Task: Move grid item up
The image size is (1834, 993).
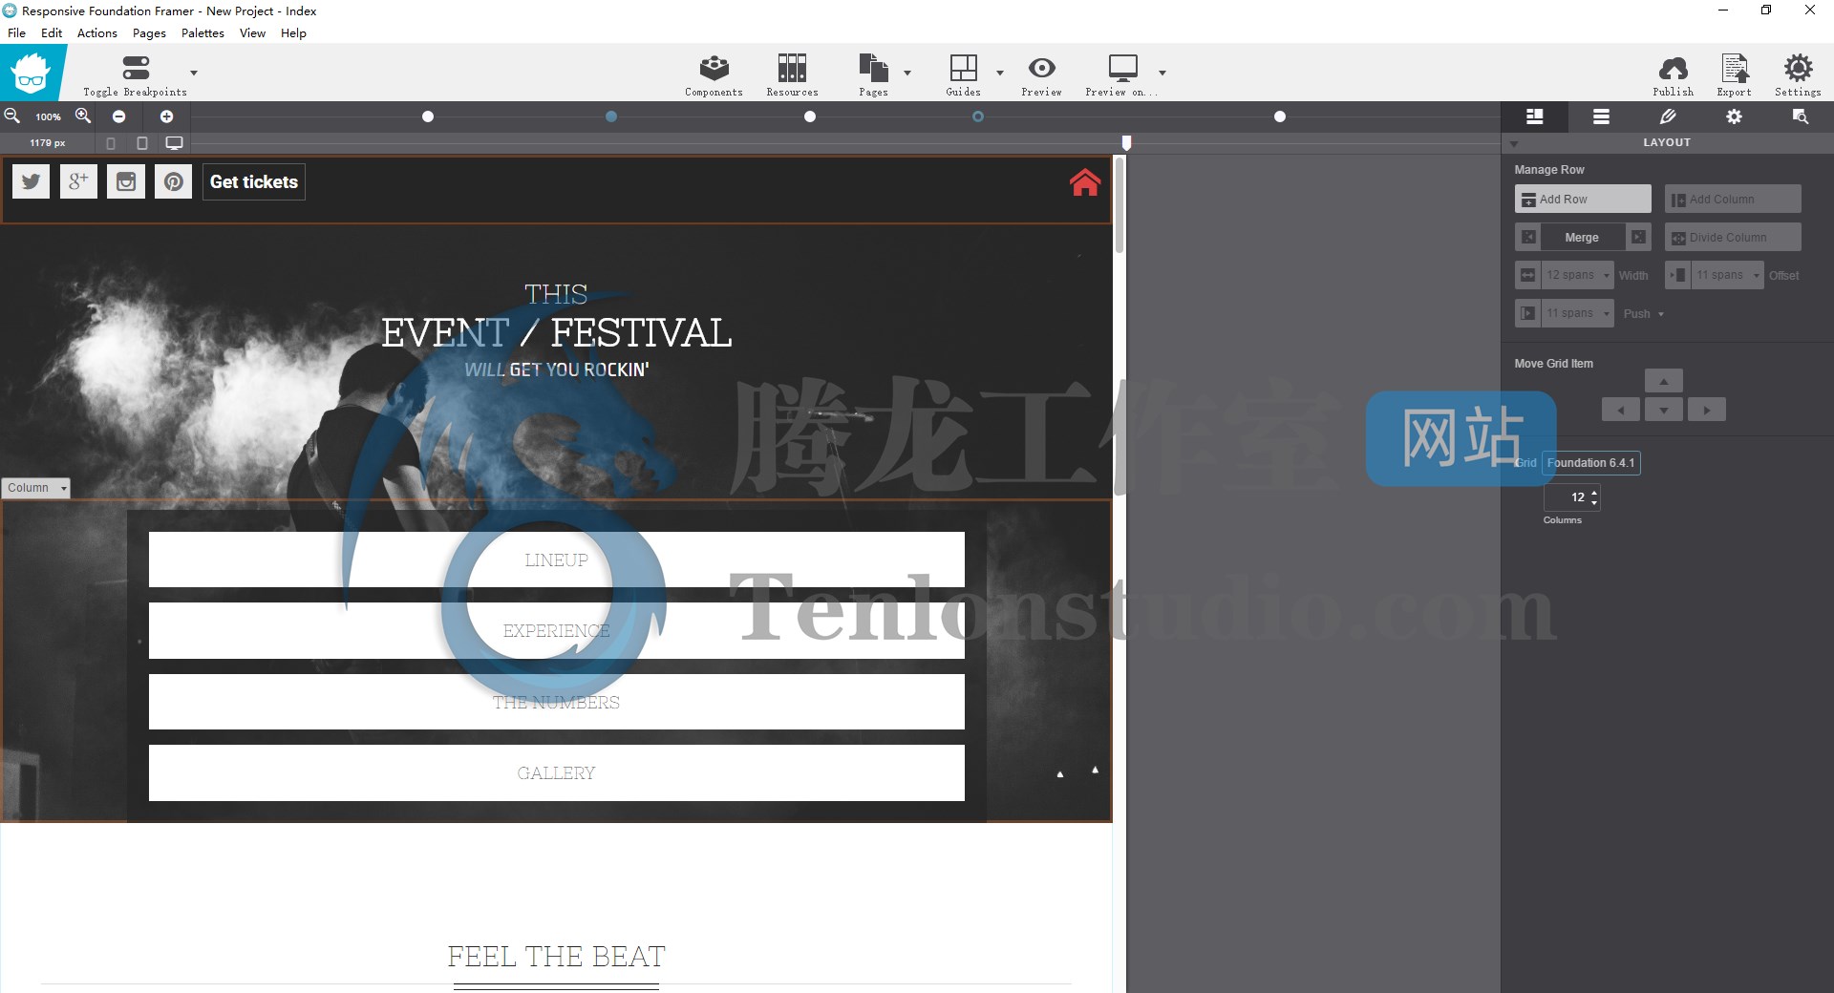Action: (x=1663, y=382)
